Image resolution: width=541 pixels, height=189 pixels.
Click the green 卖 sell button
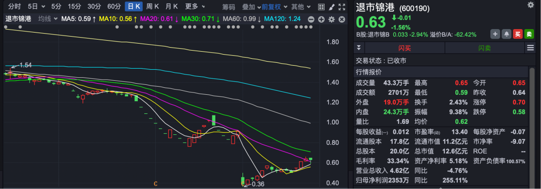point(529,34)
